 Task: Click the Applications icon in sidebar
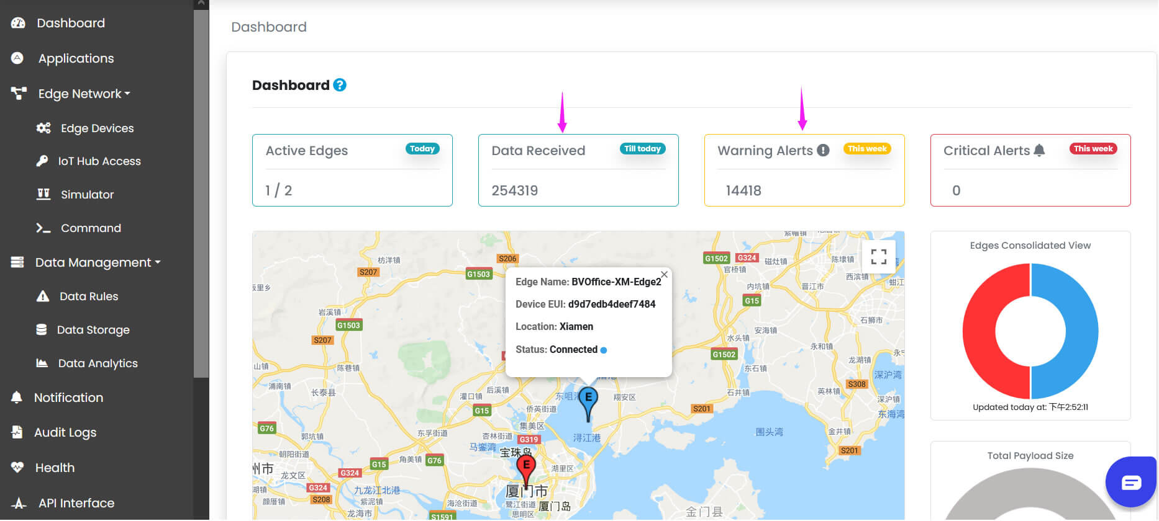coord(17,58)
